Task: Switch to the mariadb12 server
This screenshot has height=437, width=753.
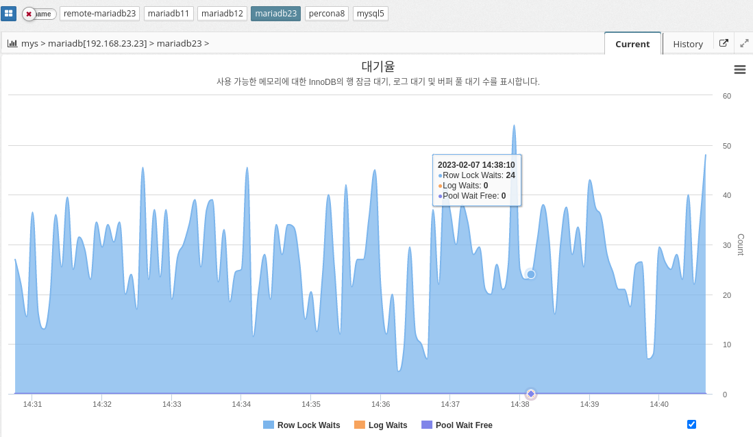Action: (x=222, y=14)
